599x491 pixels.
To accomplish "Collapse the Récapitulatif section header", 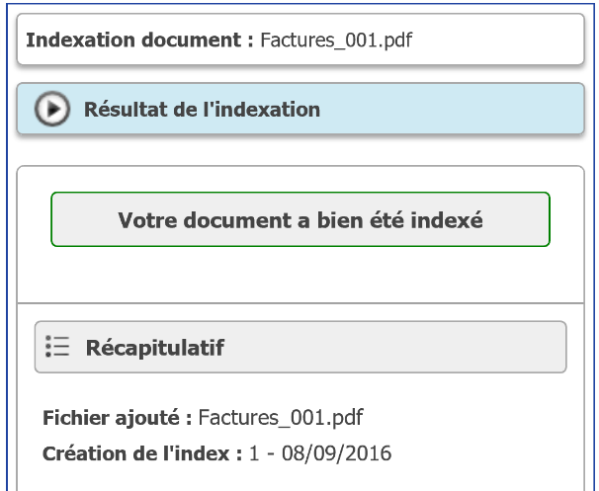I will pyautogui.click(x=300, y=347).
